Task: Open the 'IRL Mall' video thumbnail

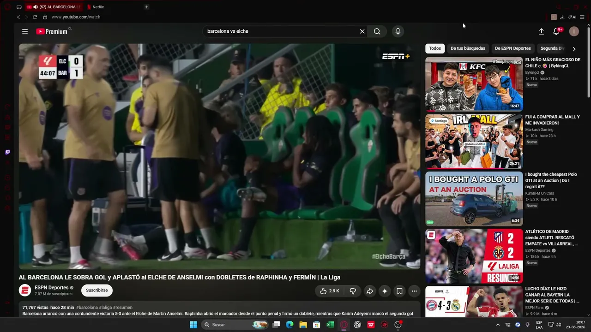Action: click(474, 141)
